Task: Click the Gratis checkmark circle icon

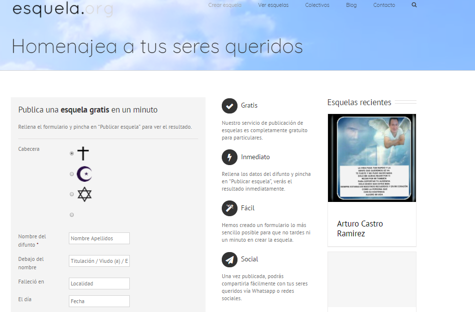Action: click(x=229, y=106)
